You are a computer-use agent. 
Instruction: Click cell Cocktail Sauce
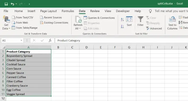coord(28,64)
